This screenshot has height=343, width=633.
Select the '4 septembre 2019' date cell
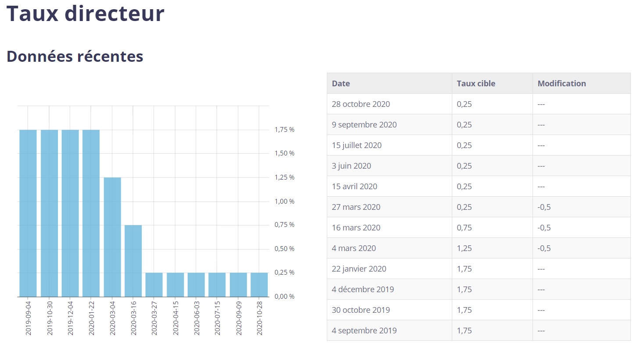tap(390, 331)
